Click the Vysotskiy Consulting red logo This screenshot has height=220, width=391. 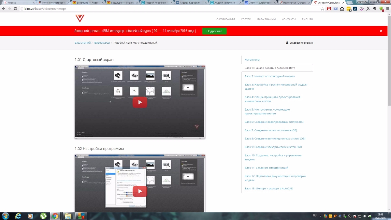coord(80,19)
